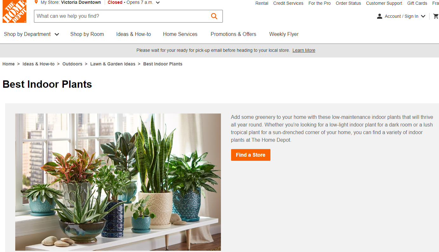Click the indoor plants photo
The width and height of the screenshot is (439, 252).
[118, 182]
